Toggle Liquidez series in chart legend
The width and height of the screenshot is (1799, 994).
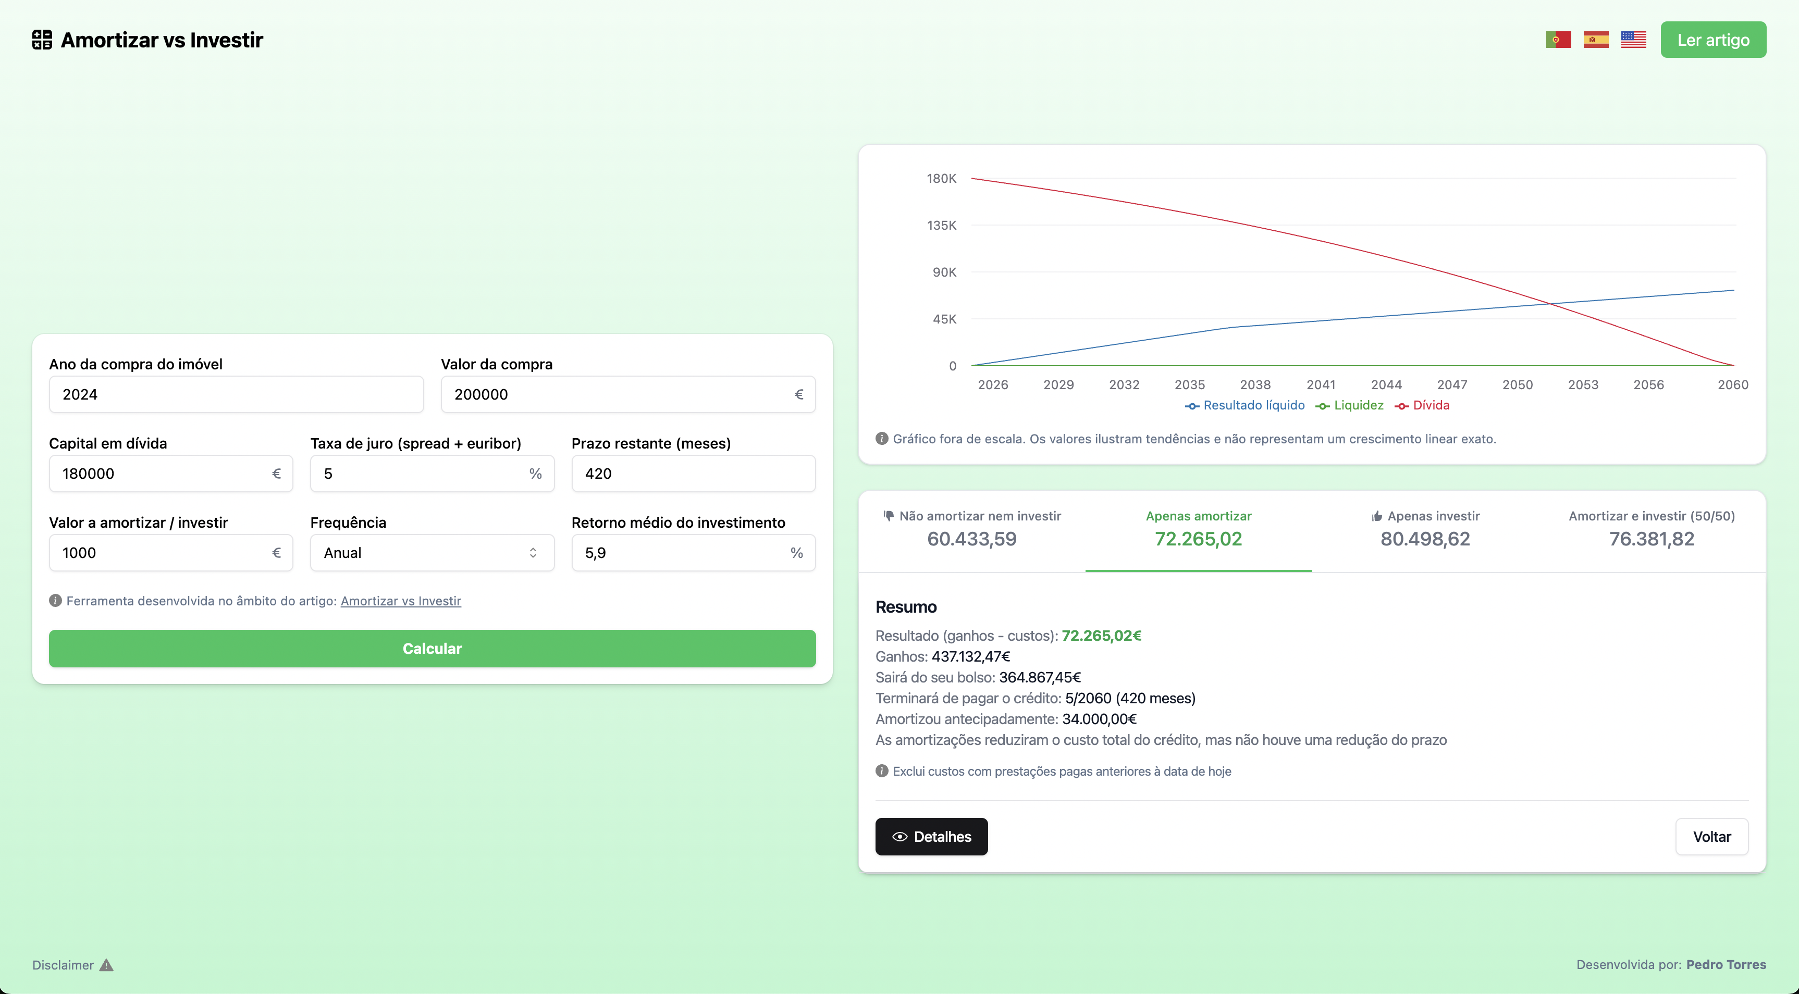1349,405
